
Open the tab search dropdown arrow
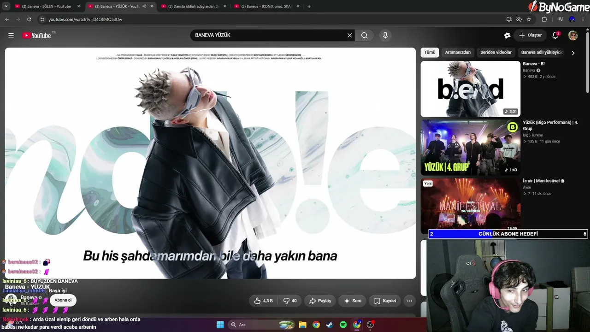6,6
